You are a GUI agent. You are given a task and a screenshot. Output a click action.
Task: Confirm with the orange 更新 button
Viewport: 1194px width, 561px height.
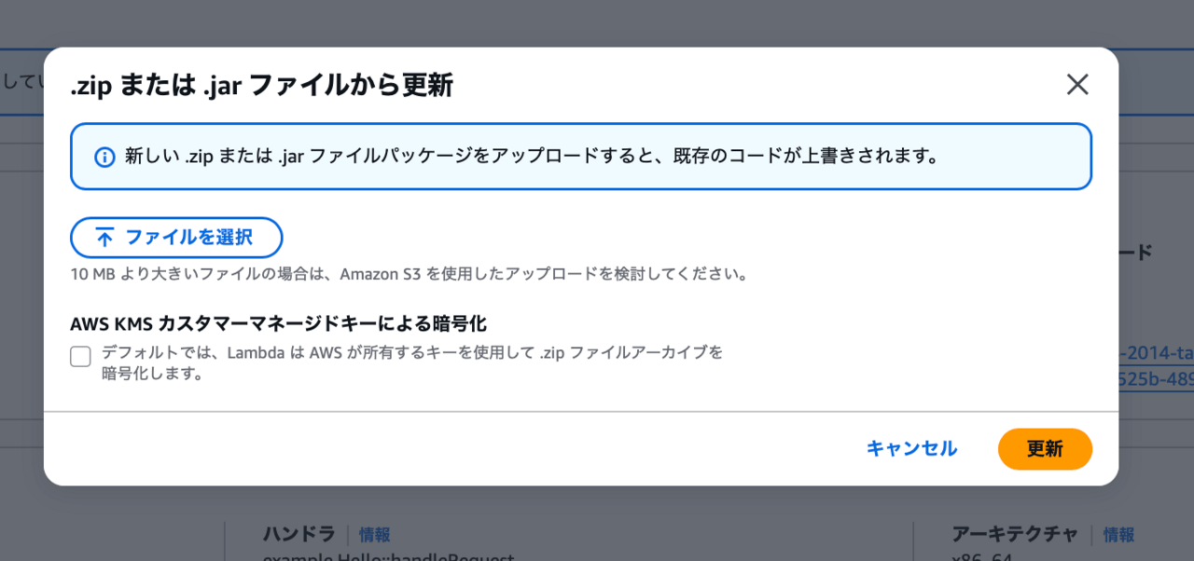[1045, 448]
